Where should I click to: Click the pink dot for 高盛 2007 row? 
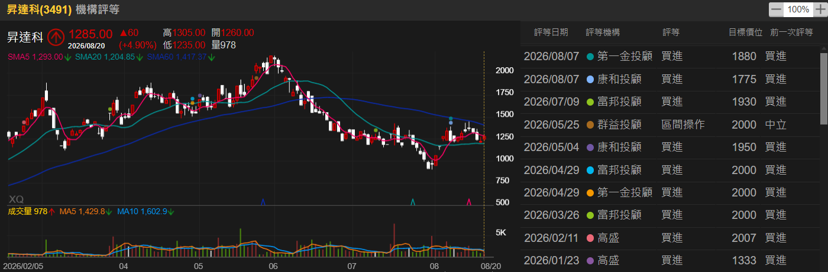tap(590, 238)
